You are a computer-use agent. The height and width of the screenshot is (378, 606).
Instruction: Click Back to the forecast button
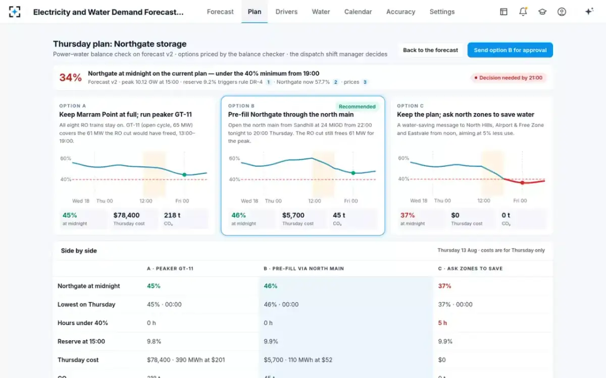click(430, 50)
